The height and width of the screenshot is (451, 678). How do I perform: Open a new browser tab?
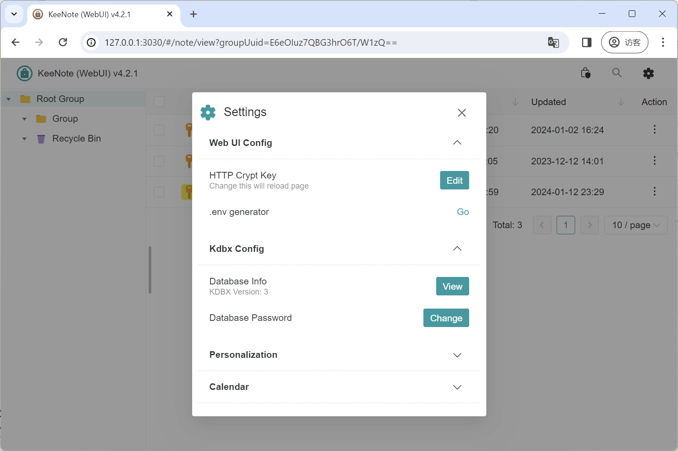[x=193, y=14]
